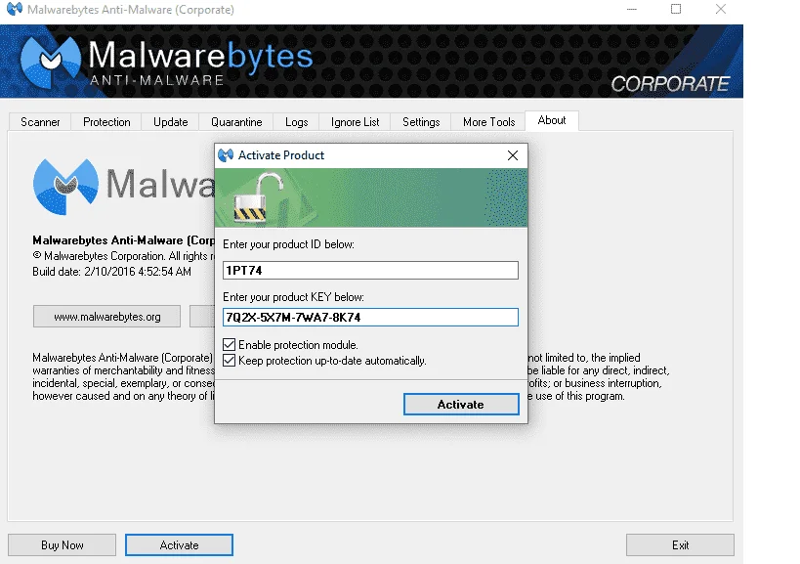Toggle Keep protection up-to-date automatically checkbox
The height and width of the screenshot is (564, 800).
click(x=230, y=361)
